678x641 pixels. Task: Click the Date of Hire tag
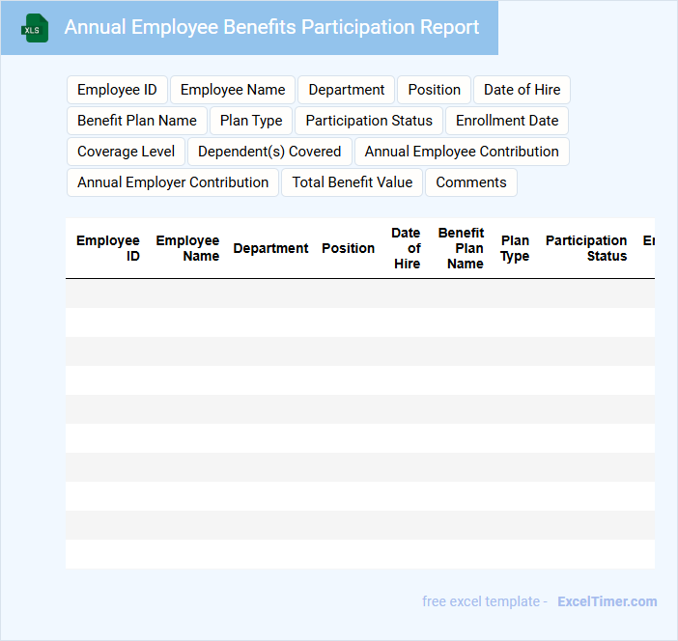522,90
